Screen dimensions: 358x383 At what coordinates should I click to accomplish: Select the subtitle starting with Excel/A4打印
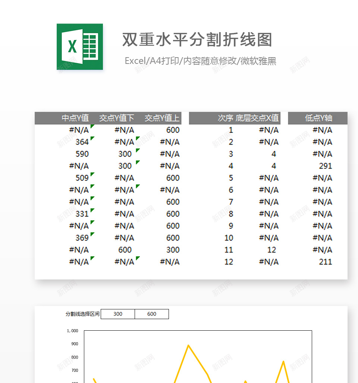pyautogui.click(x=200, y=61)
